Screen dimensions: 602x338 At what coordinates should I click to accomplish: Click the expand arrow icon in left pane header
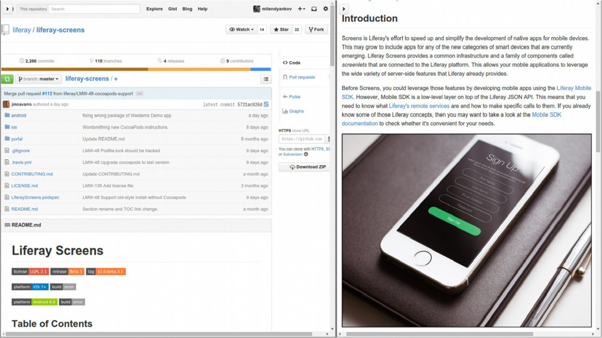[x=7, y=9]
